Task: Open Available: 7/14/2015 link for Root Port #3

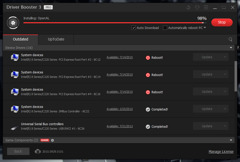Action: tap(120, 75)
